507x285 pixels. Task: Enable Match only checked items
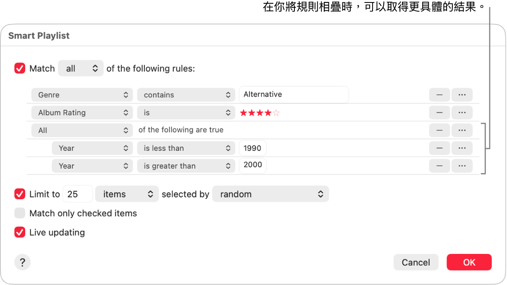(x=20, y=213)
